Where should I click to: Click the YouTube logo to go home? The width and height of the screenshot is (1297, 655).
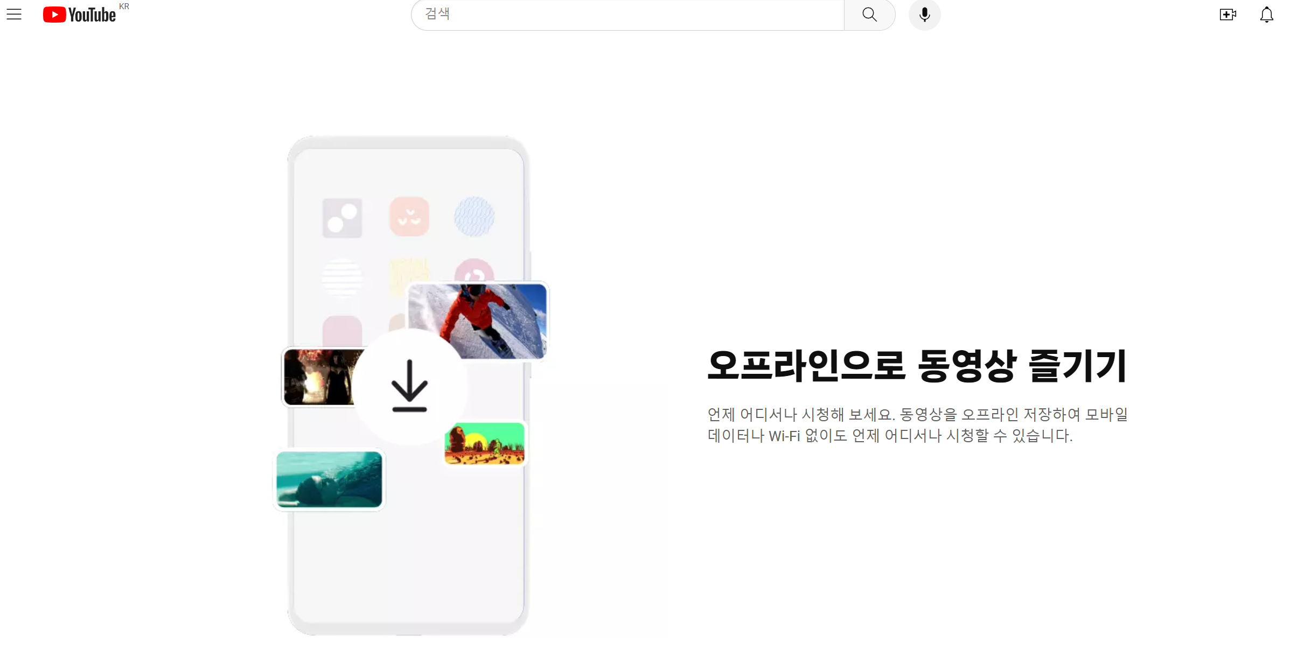pos(80,15)
